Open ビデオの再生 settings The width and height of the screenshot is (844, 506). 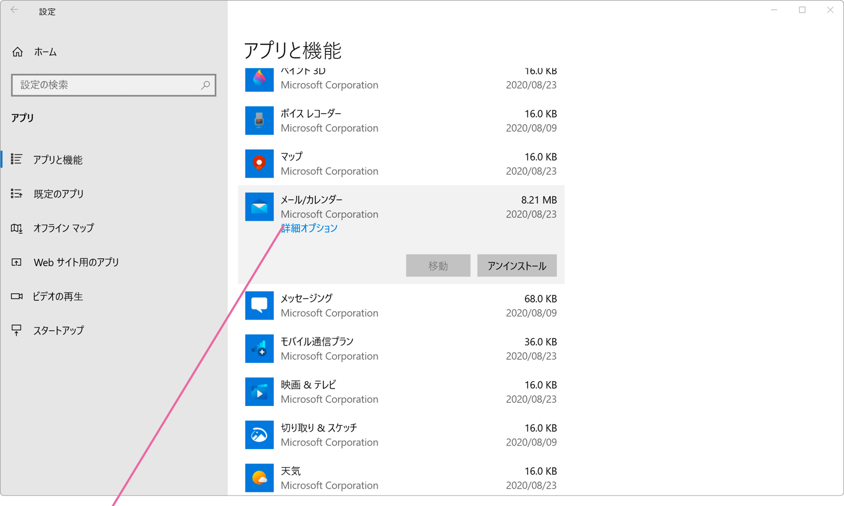tap(58, 296)
